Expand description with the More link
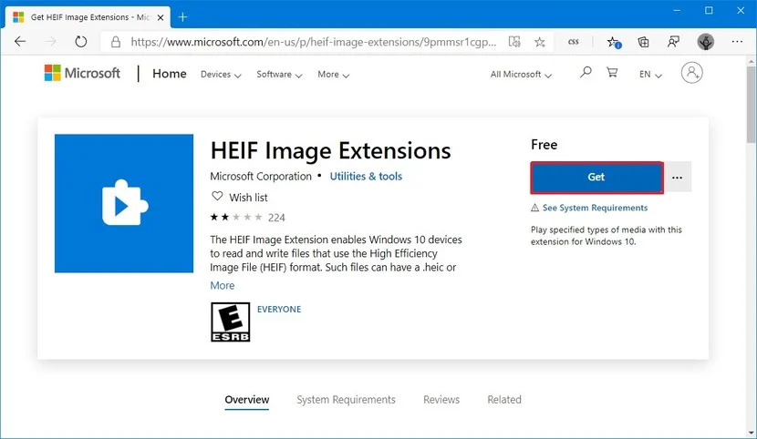 coord(222,285)
